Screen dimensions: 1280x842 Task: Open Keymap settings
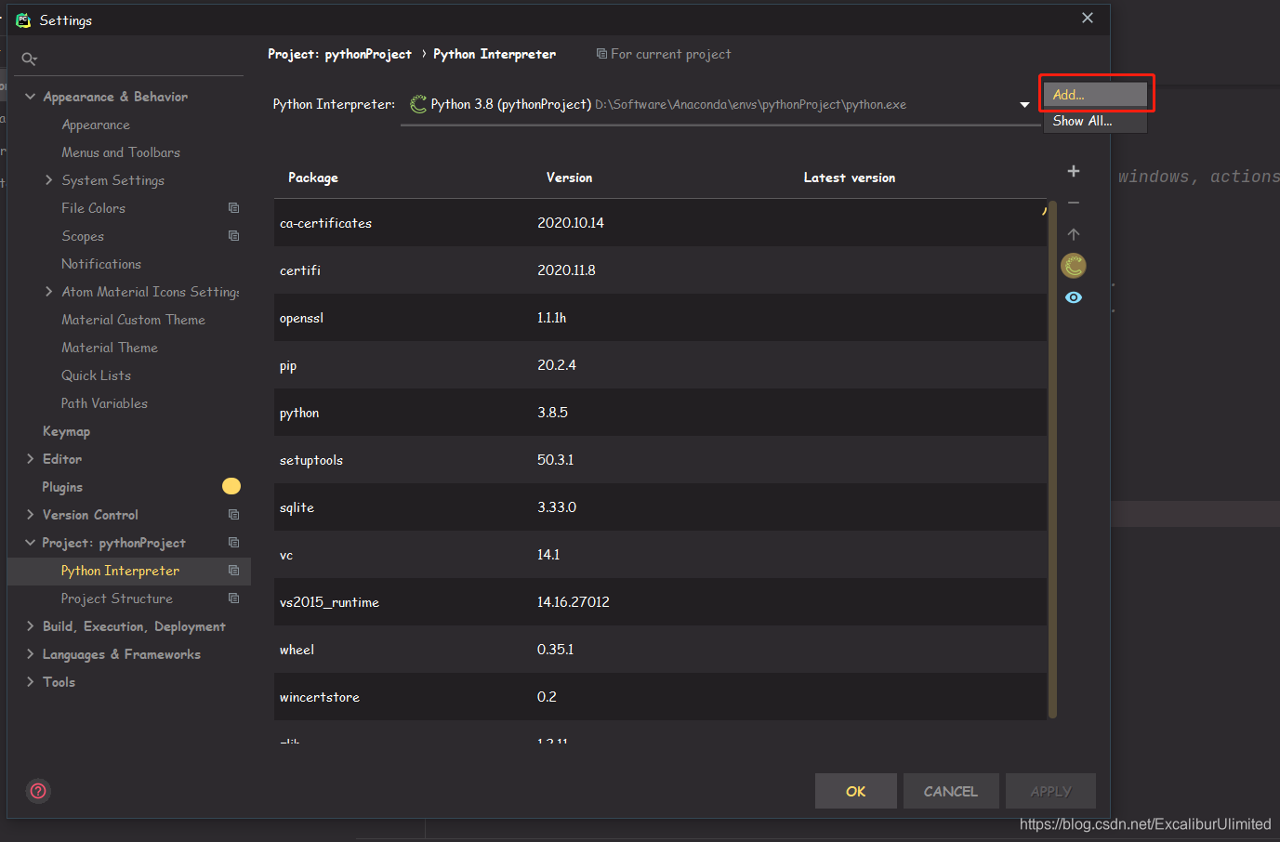[66, 431]
